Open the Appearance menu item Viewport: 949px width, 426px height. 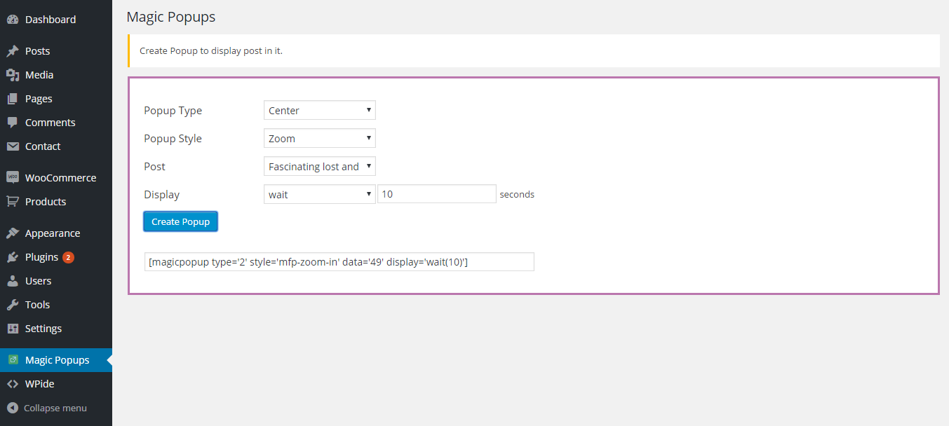point(56,233)
